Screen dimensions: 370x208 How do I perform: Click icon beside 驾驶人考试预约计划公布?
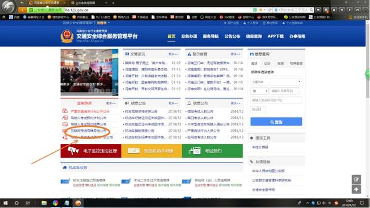pos(65,118)
